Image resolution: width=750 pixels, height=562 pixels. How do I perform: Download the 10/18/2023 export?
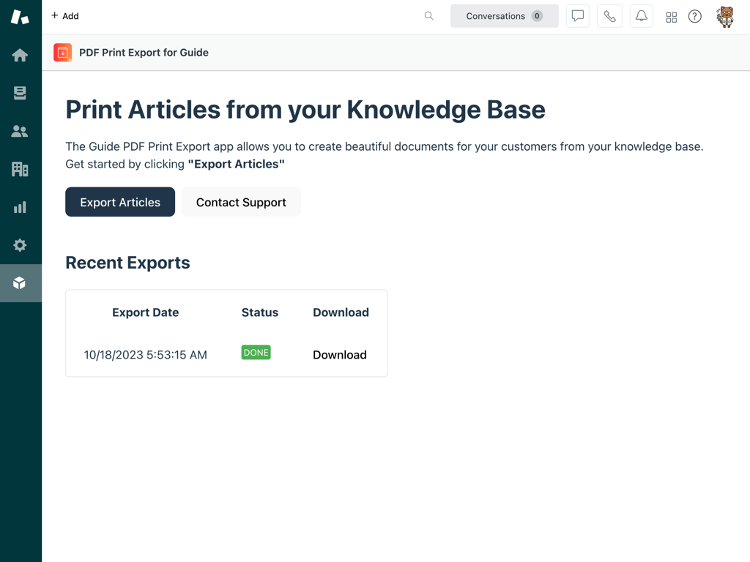(340, 355)
